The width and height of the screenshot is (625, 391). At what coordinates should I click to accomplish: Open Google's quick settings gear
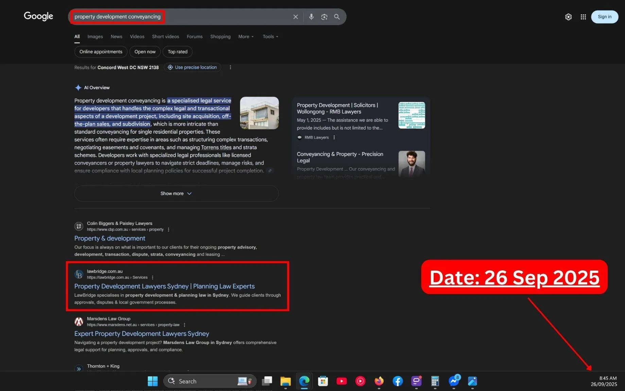coord(568,16)
